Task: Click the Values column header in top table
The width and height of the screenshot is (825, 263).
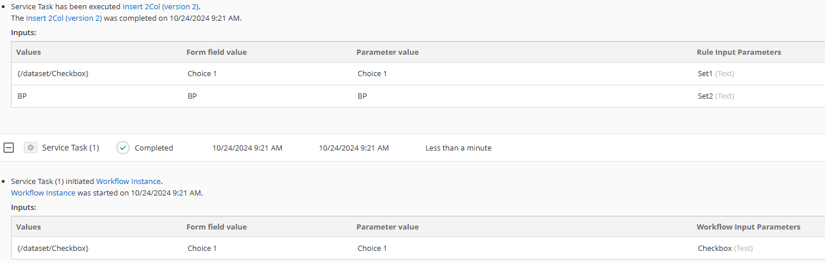Action: coord(29,52)
